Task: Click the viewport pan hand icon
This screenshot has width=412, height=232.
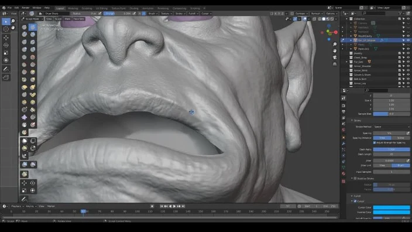Action: tap(335, 50)
